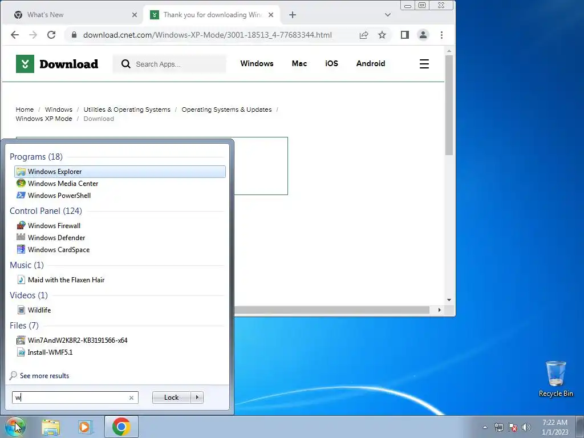Click Chrome forward arrow
This screenshot has height=438, width=584.
tap(33, 35)
